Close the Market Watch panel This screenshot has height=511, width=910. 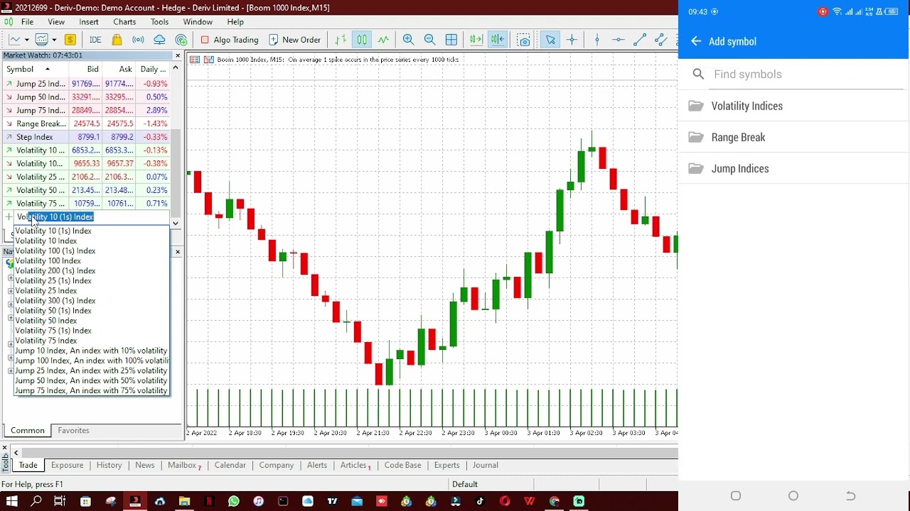coord(178,55)
